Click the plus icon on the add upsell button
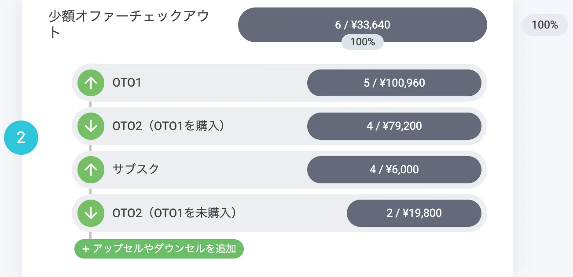Viewport: 573px width, 277px height. [x=85, y=249]
